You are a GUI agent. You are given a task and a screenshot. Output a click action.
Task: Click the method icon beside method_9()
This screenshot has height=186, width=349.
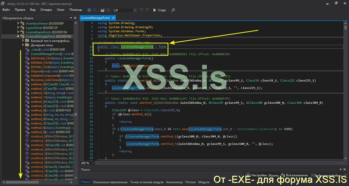27,132
